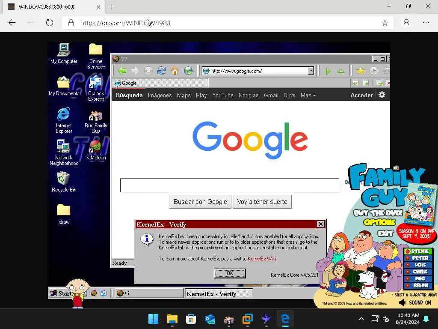Focus the Google search input field
The height and width of the screenshot is (329, 438).
coord(229,185)
